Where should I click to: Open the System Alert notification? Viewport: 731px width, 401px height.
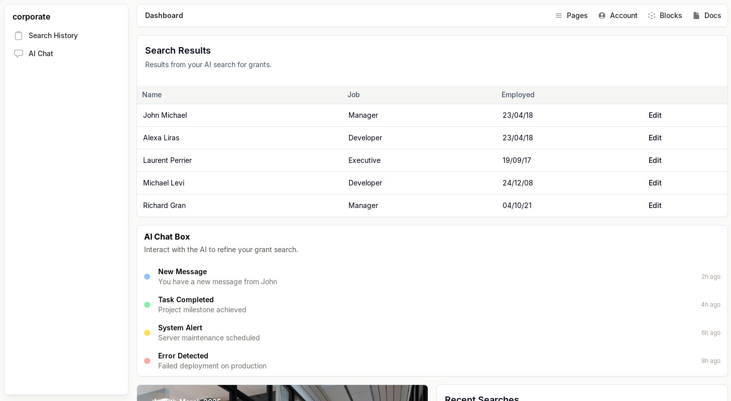pyautogui.click(x=180, y=328)
